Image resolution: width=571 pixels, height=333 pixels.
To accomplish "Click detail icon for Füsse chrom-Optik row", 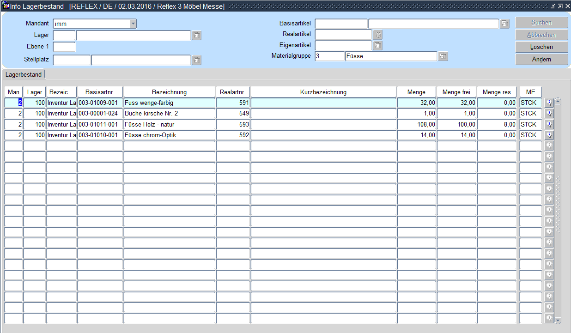I will pos(549,135).
